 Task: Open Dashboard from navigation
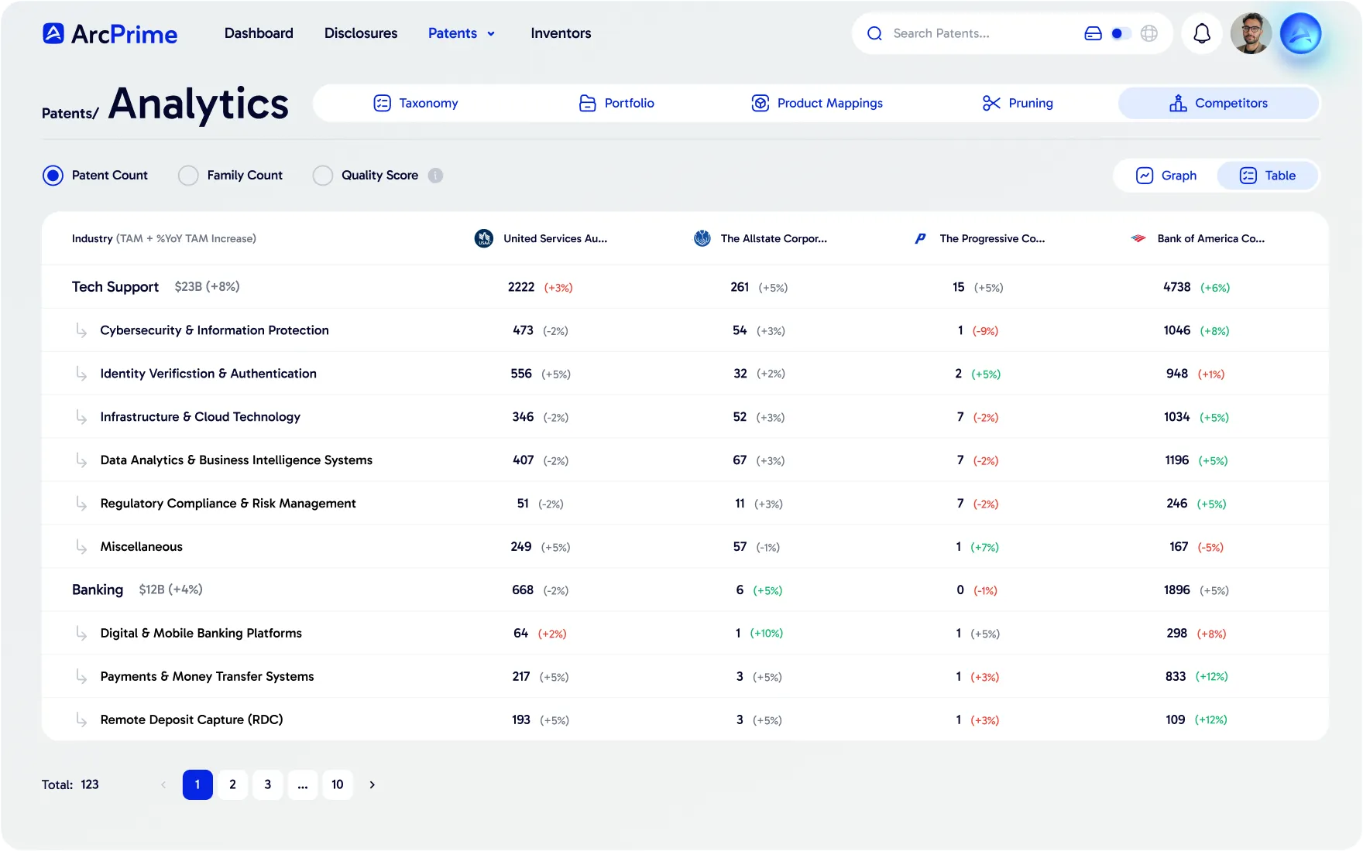pyautogui.click(x=259, y=33)
